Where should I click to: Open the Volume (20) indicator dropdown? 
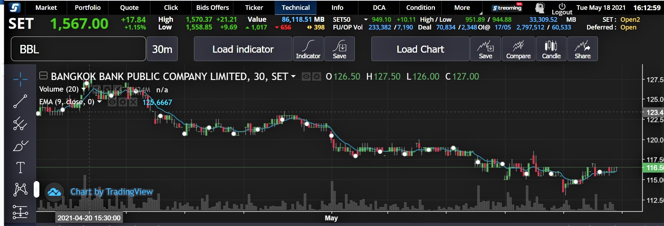(84, 89)
